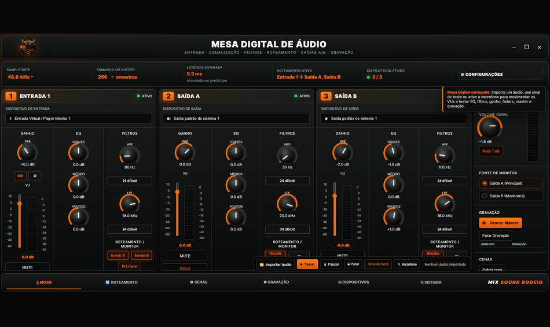Start recording with Gravar Master
The width and height of the screenshot is (550, 327).
coord(500,223)
